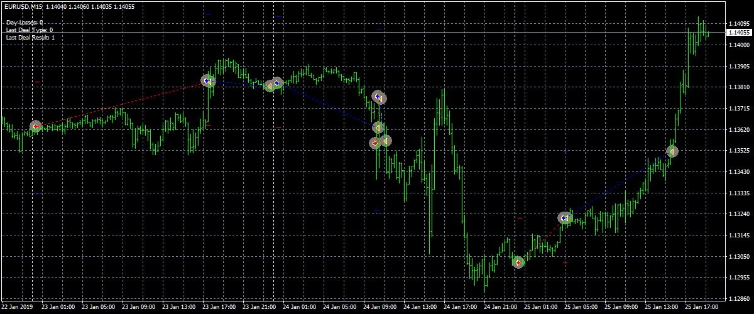754x314 pixels.
Task: Click price scale value 1.14000
Action: [x=740, y=45]
